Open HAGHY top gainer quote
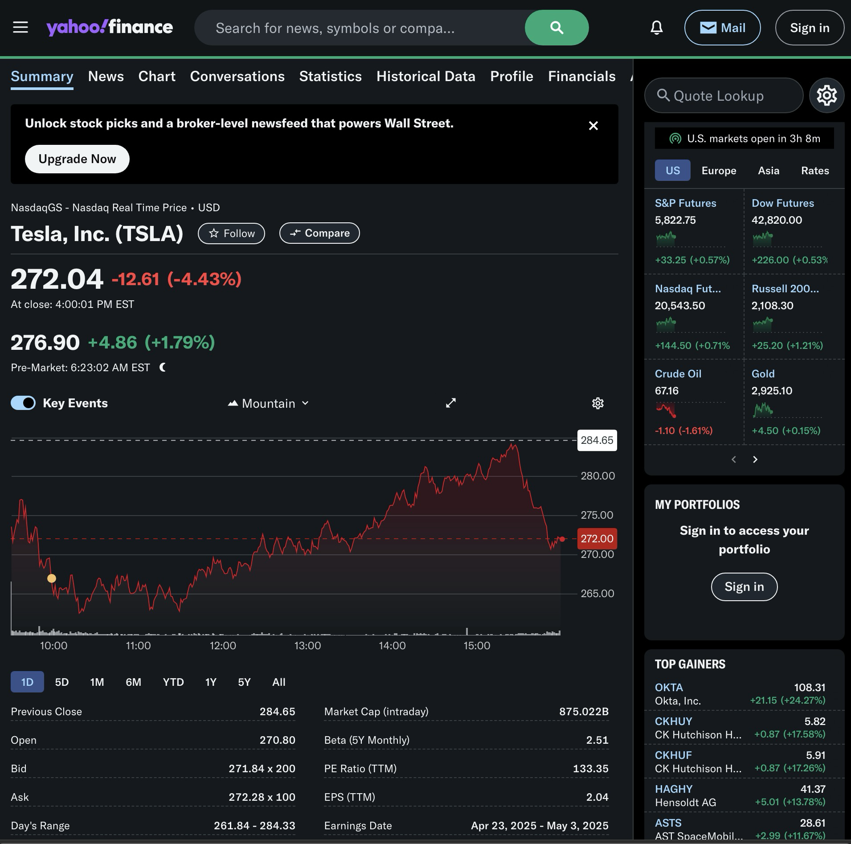 674,789
